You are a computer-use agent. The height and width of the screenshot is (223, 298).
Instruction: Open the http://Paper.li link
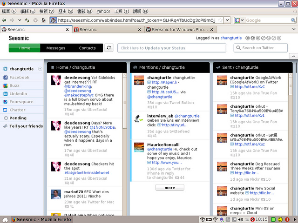click(x=164, y=82)
